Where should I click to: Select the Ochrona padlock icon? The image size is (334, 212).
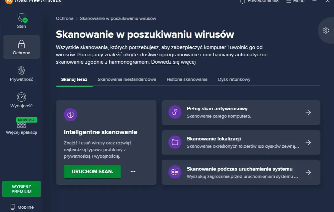pyautogui.click(x=21, y=44)
